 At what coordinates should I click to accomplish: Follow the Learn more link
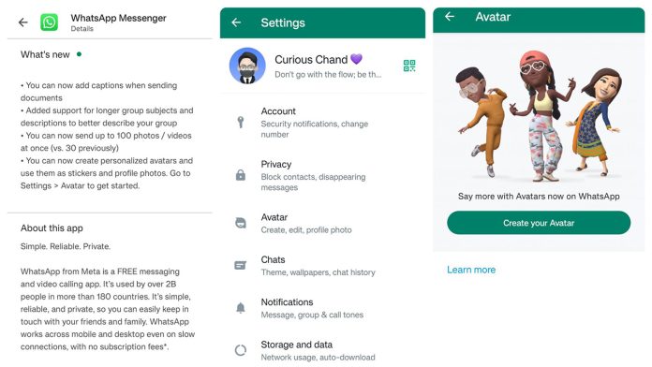pos(471,270)
